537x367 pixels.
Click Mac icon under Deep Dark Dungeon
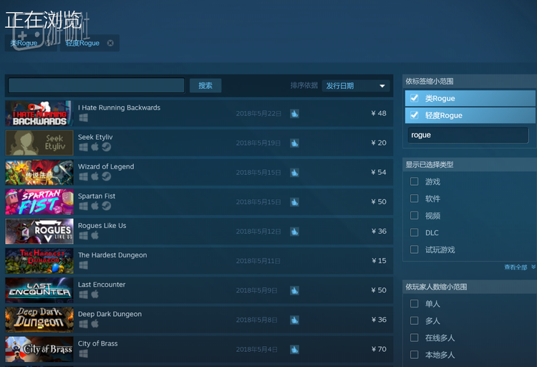point(95,324)
